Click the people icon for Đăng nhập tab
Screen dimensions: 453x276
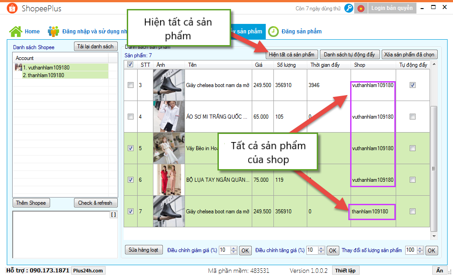tap(54, 31)
